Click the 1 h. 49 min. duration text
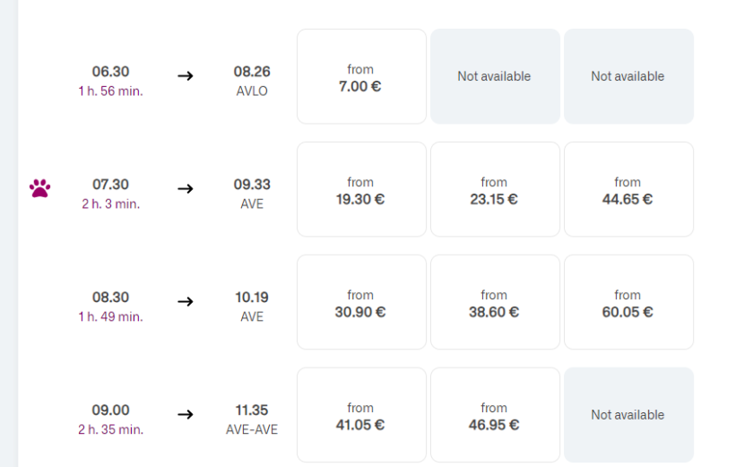 click(x=110, y=316)
